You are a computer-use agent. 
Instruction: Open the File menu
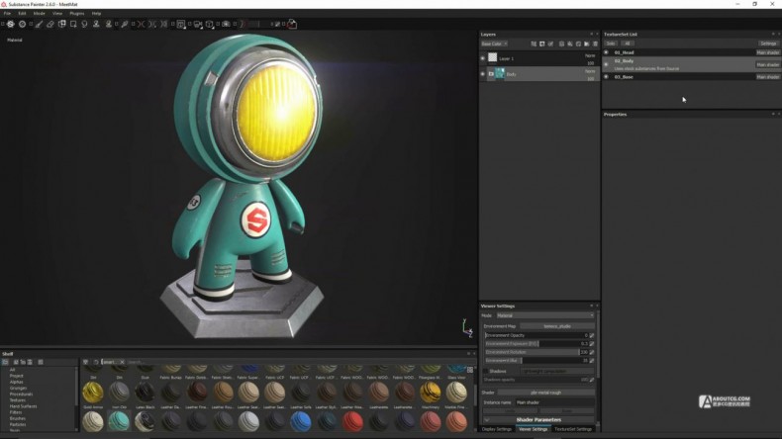[x=7, y=14]
